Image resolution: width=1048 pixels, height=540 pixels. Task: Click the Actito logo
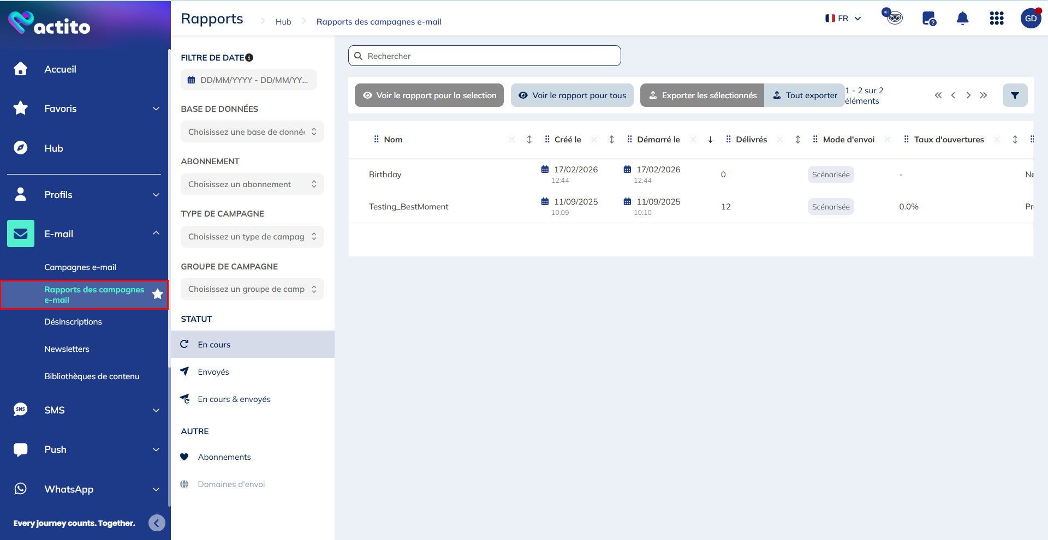click(x=49, y=23)
